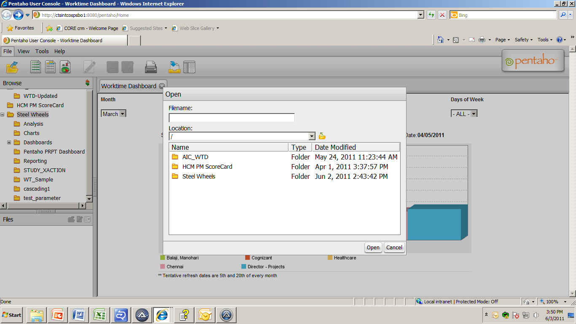
Task: Click the Favorites button
Action: tap(21, 28)
